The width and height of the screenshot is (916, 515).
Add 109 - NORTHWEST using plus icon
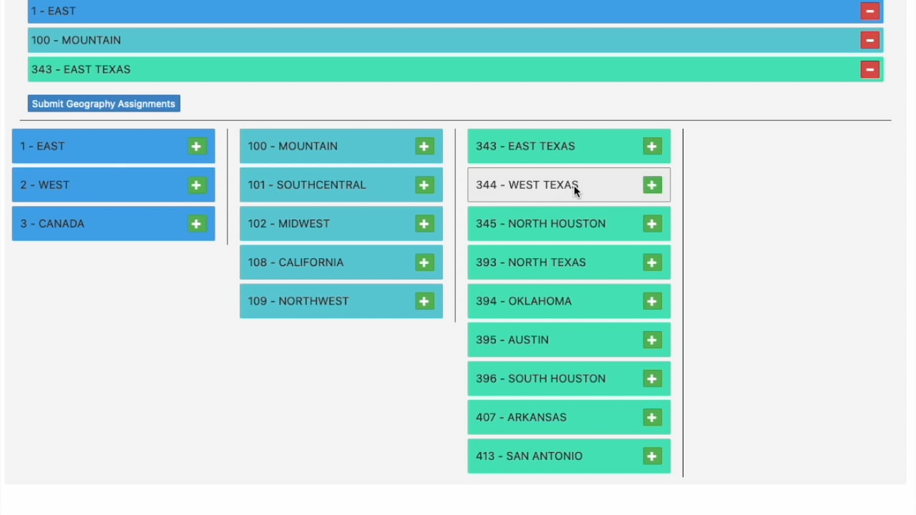(x=424, y=301)
